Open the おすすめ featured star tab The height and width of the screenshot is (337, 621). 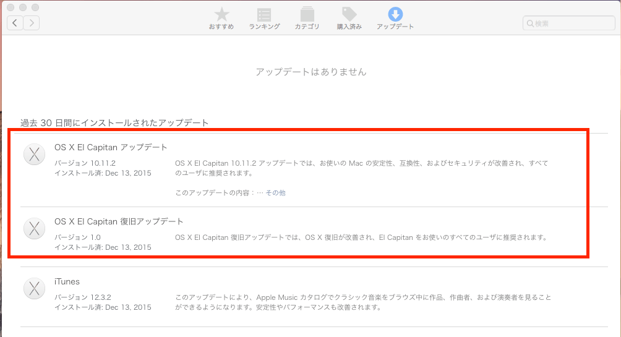[x=221, y=19]
